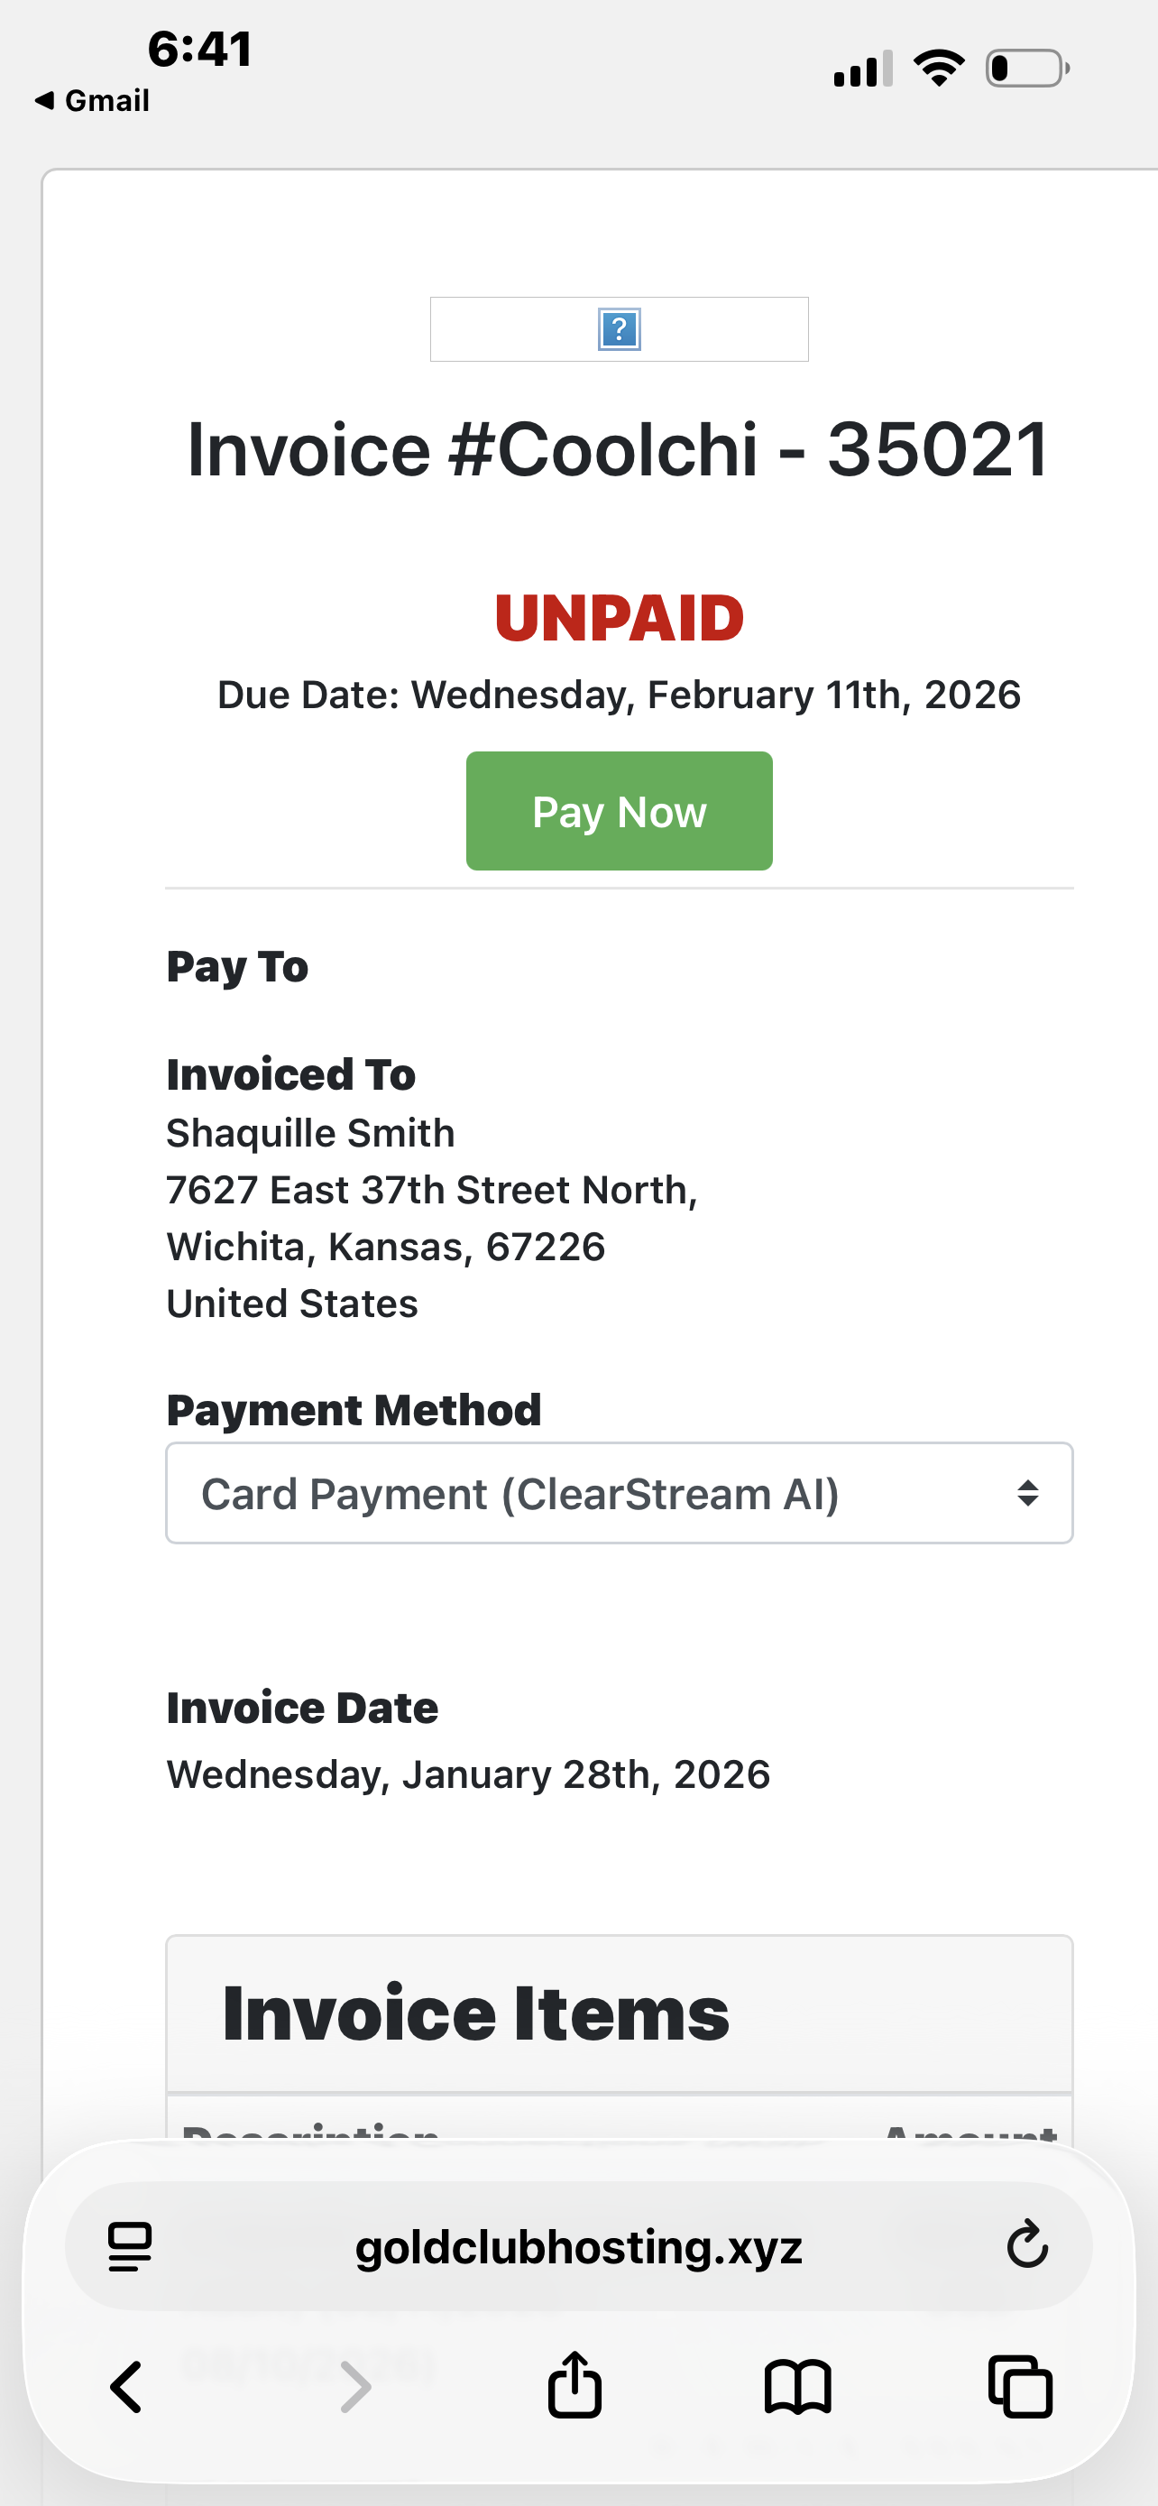This screenshot has width=1158, height=2506.
Task: Tap the broken logo image placeholder
Action: (620, 329)
